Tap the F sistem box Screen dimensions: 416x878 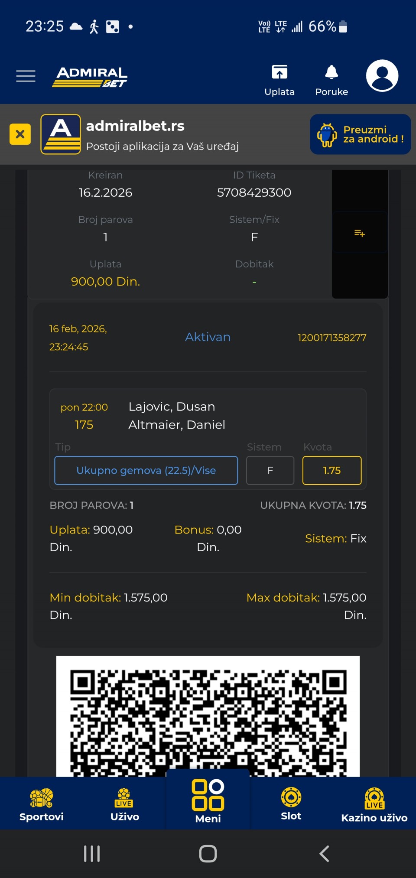(x=270, y=471)
